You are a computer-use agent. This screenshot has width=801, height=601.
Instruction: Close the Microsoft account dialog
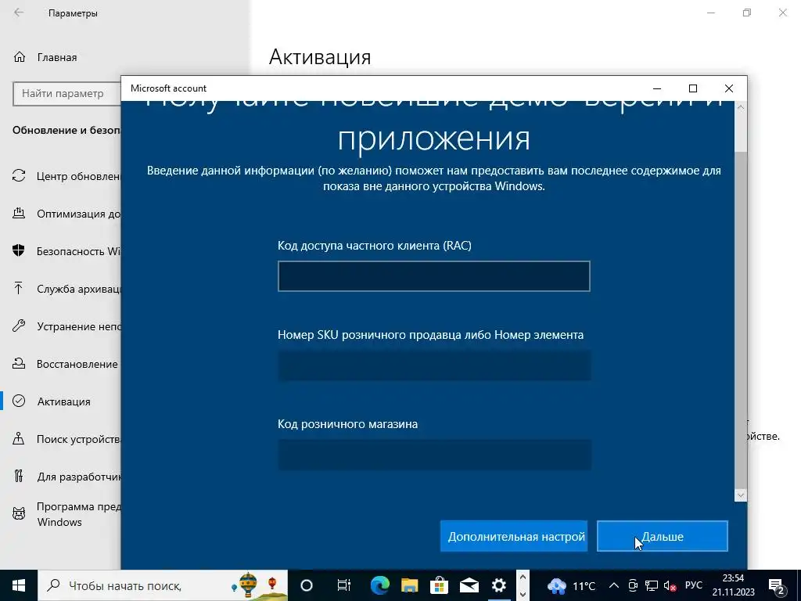click(729, 88)
